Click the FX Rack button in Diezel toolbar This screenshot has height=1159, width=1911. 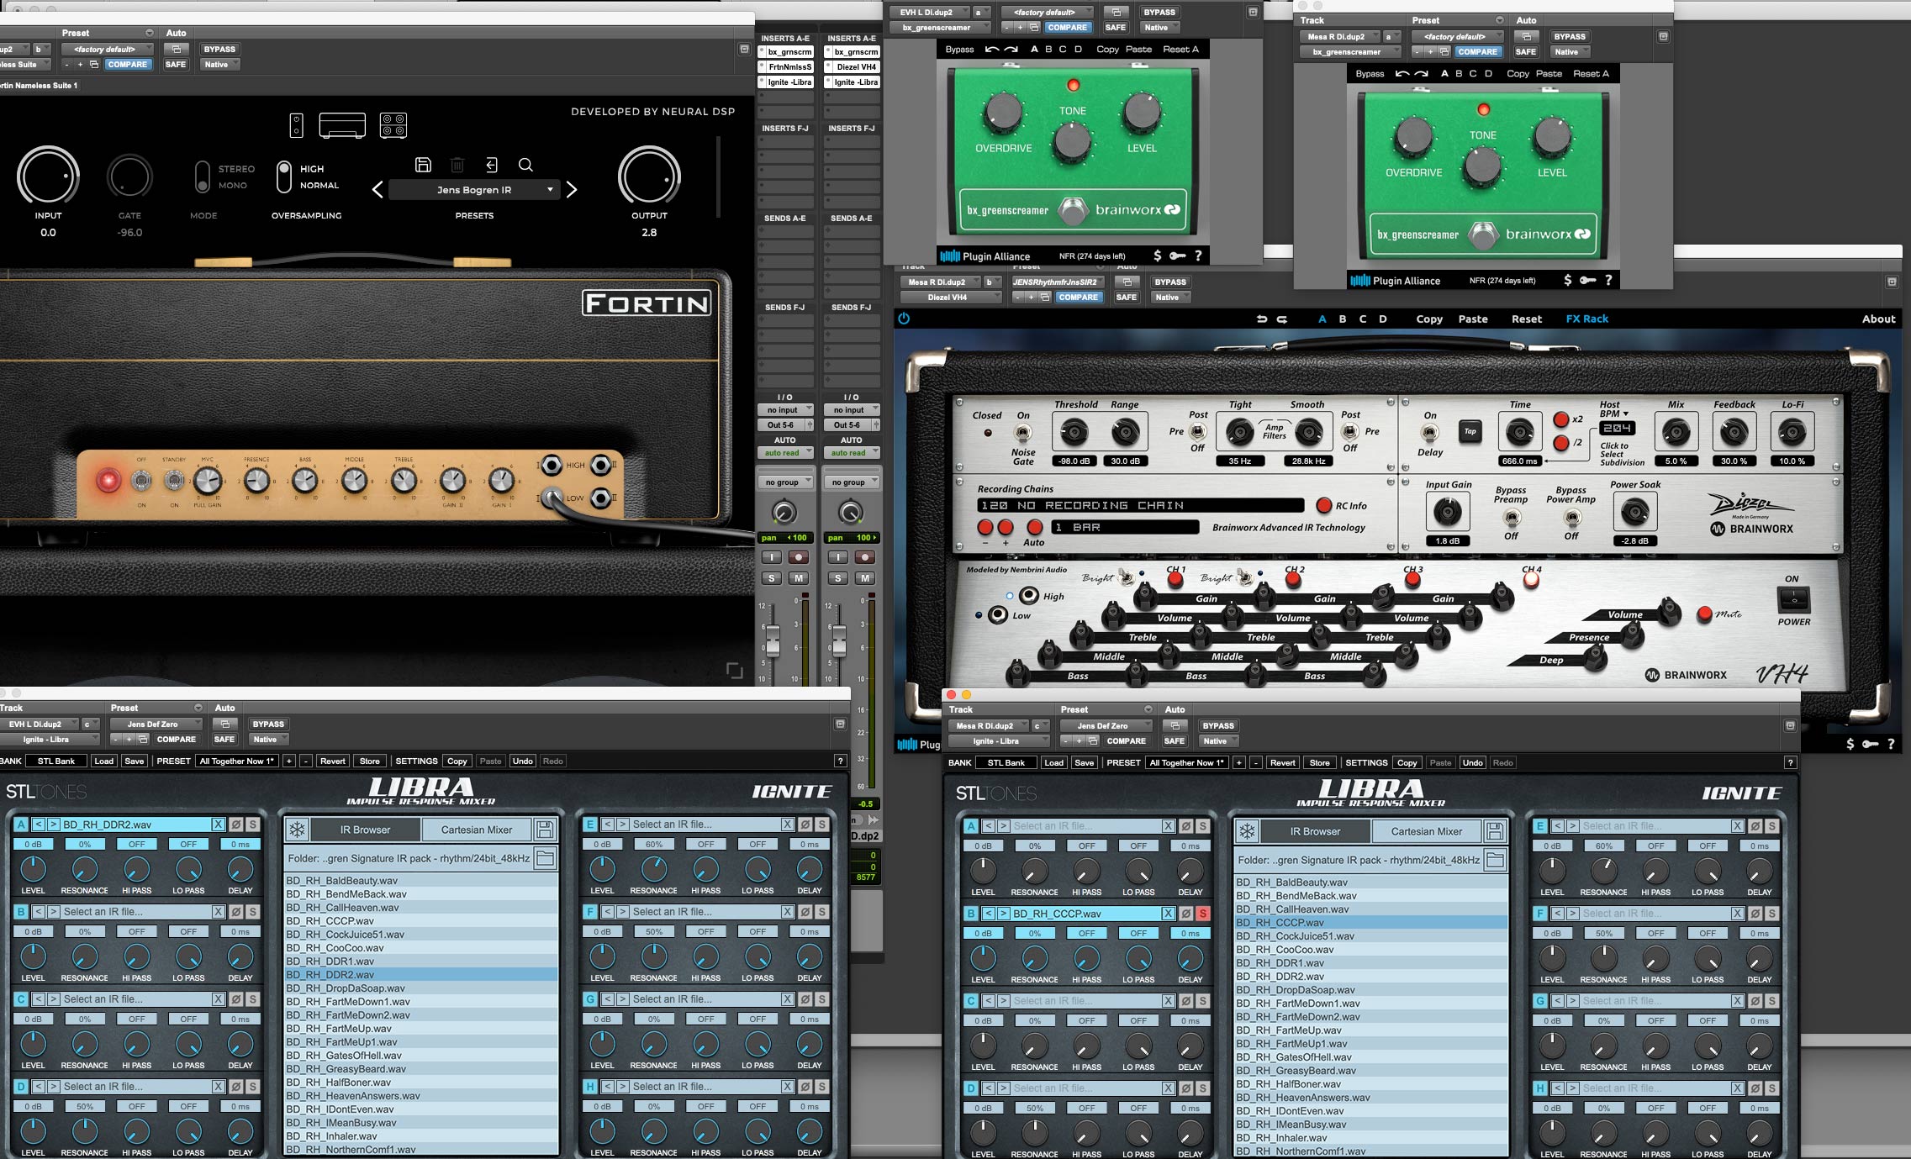1586,319
